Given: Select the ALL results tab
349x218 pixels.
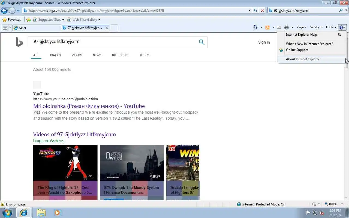Looking at the screenshot, I should click(x=36, y=55).
